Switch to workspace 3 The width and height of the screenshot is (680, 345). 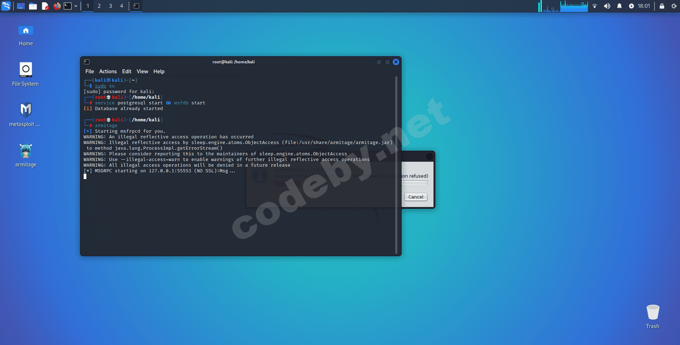click(110, 6)
